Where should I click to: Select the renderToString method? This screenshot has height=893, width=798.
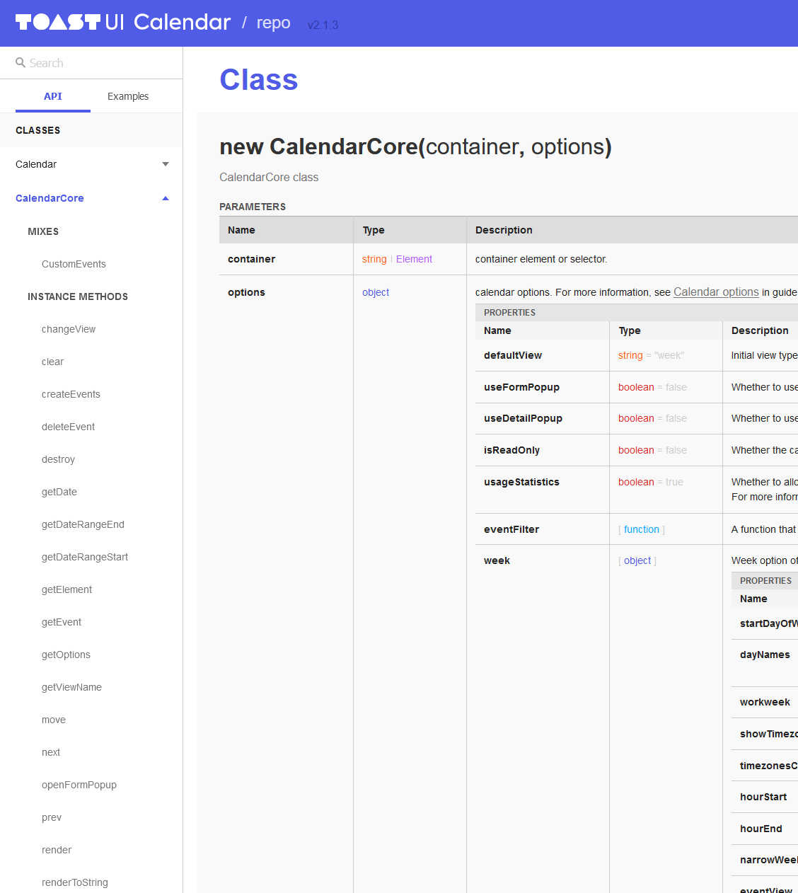(74, 882)
